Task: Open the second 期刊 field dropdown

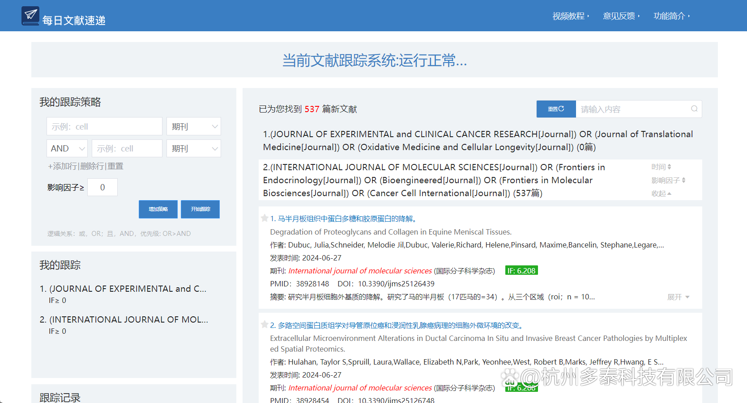Action: click(194, 148)
